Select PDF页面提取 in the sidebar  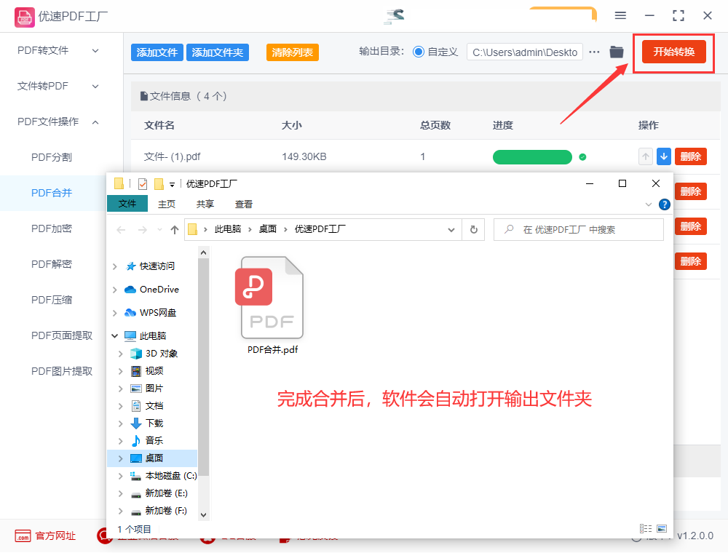pyautogui.click(x=62, y=336)
